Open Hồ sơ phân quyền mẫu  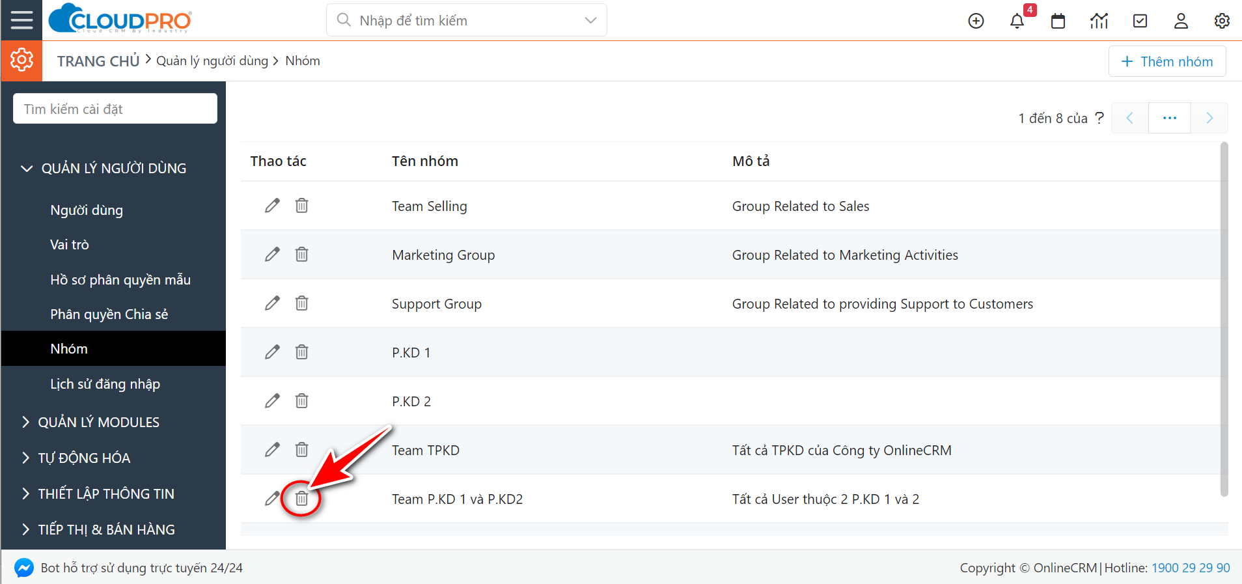coord(120,280)
